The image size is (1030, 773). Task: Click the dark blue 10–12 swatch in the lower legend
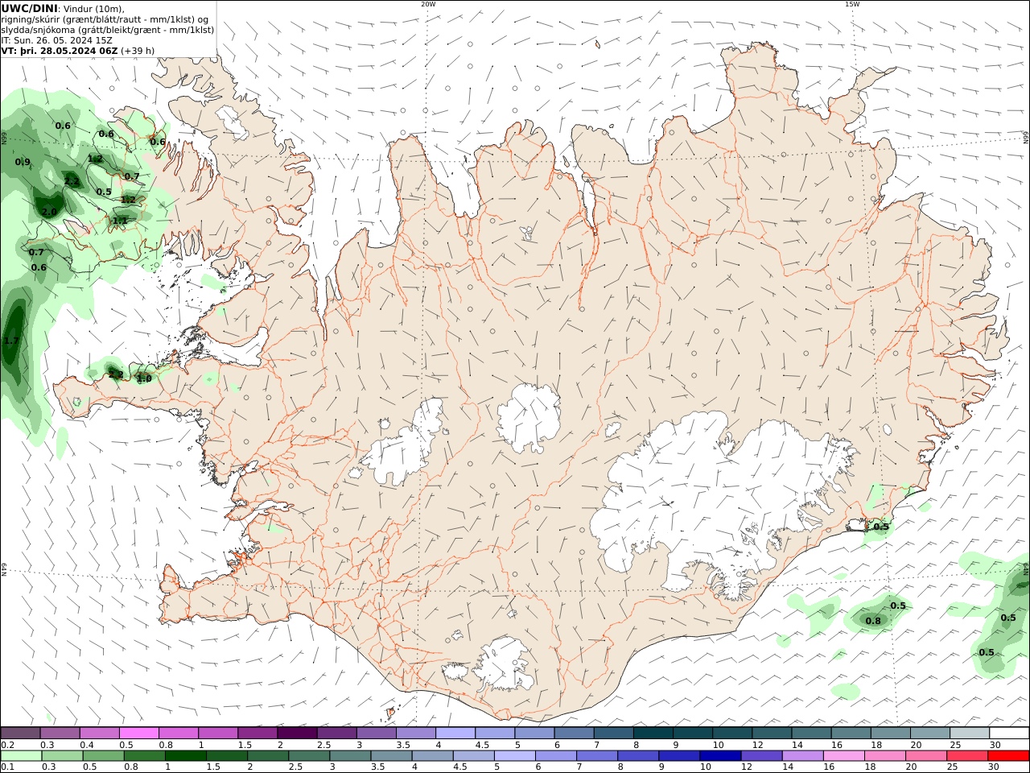click(x=719, y=755)
